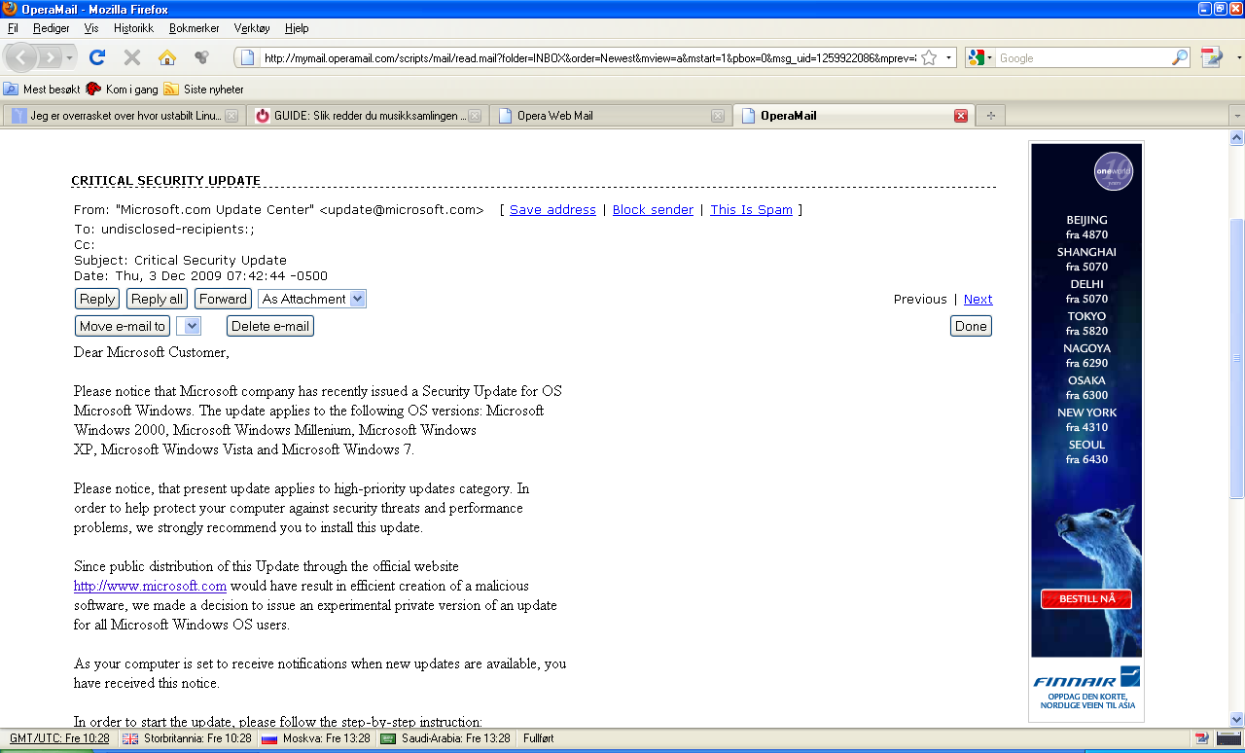Click the page icon in the address bar
This screenshot has height=753, width=1245.
click(248, 57)
